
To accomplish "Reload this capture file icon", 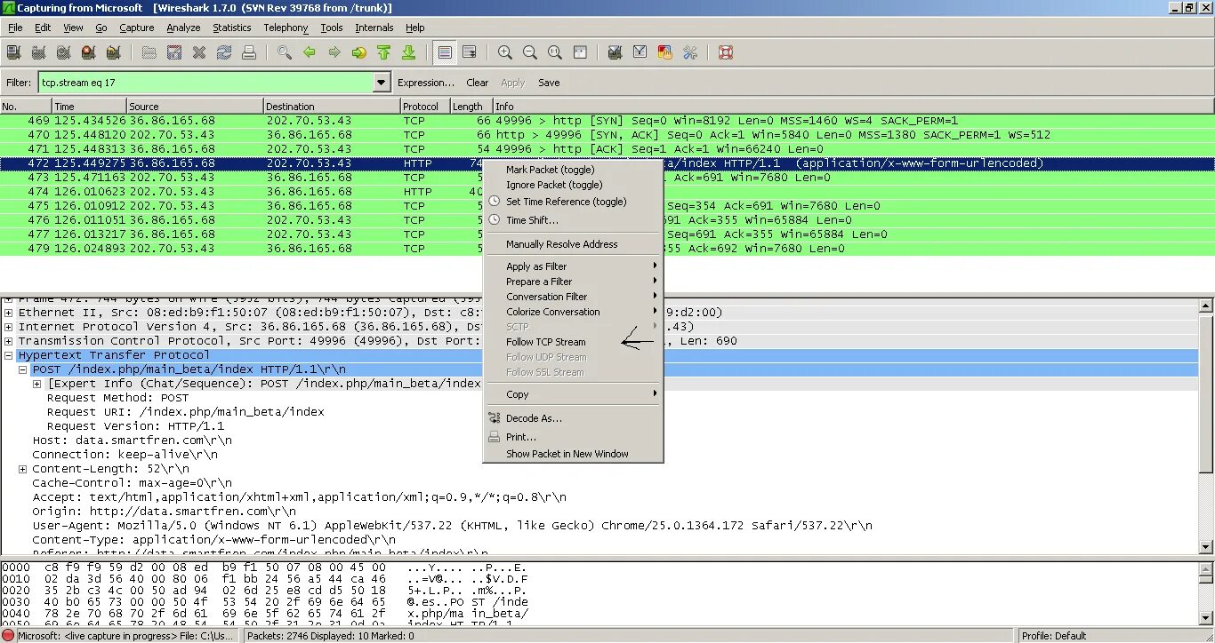I will coord(224,52).
